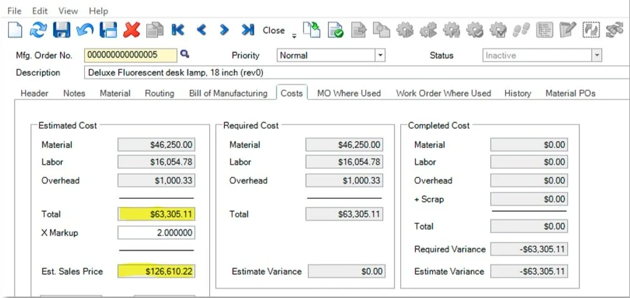Open the Material POs tab
630x298 pixels.
click(571, 93)
